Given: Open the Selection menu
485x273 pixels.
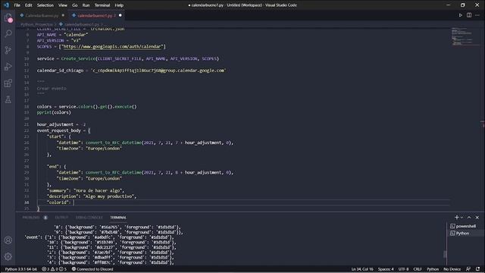Looking at the screenshot, I should (x=45, y=5).
